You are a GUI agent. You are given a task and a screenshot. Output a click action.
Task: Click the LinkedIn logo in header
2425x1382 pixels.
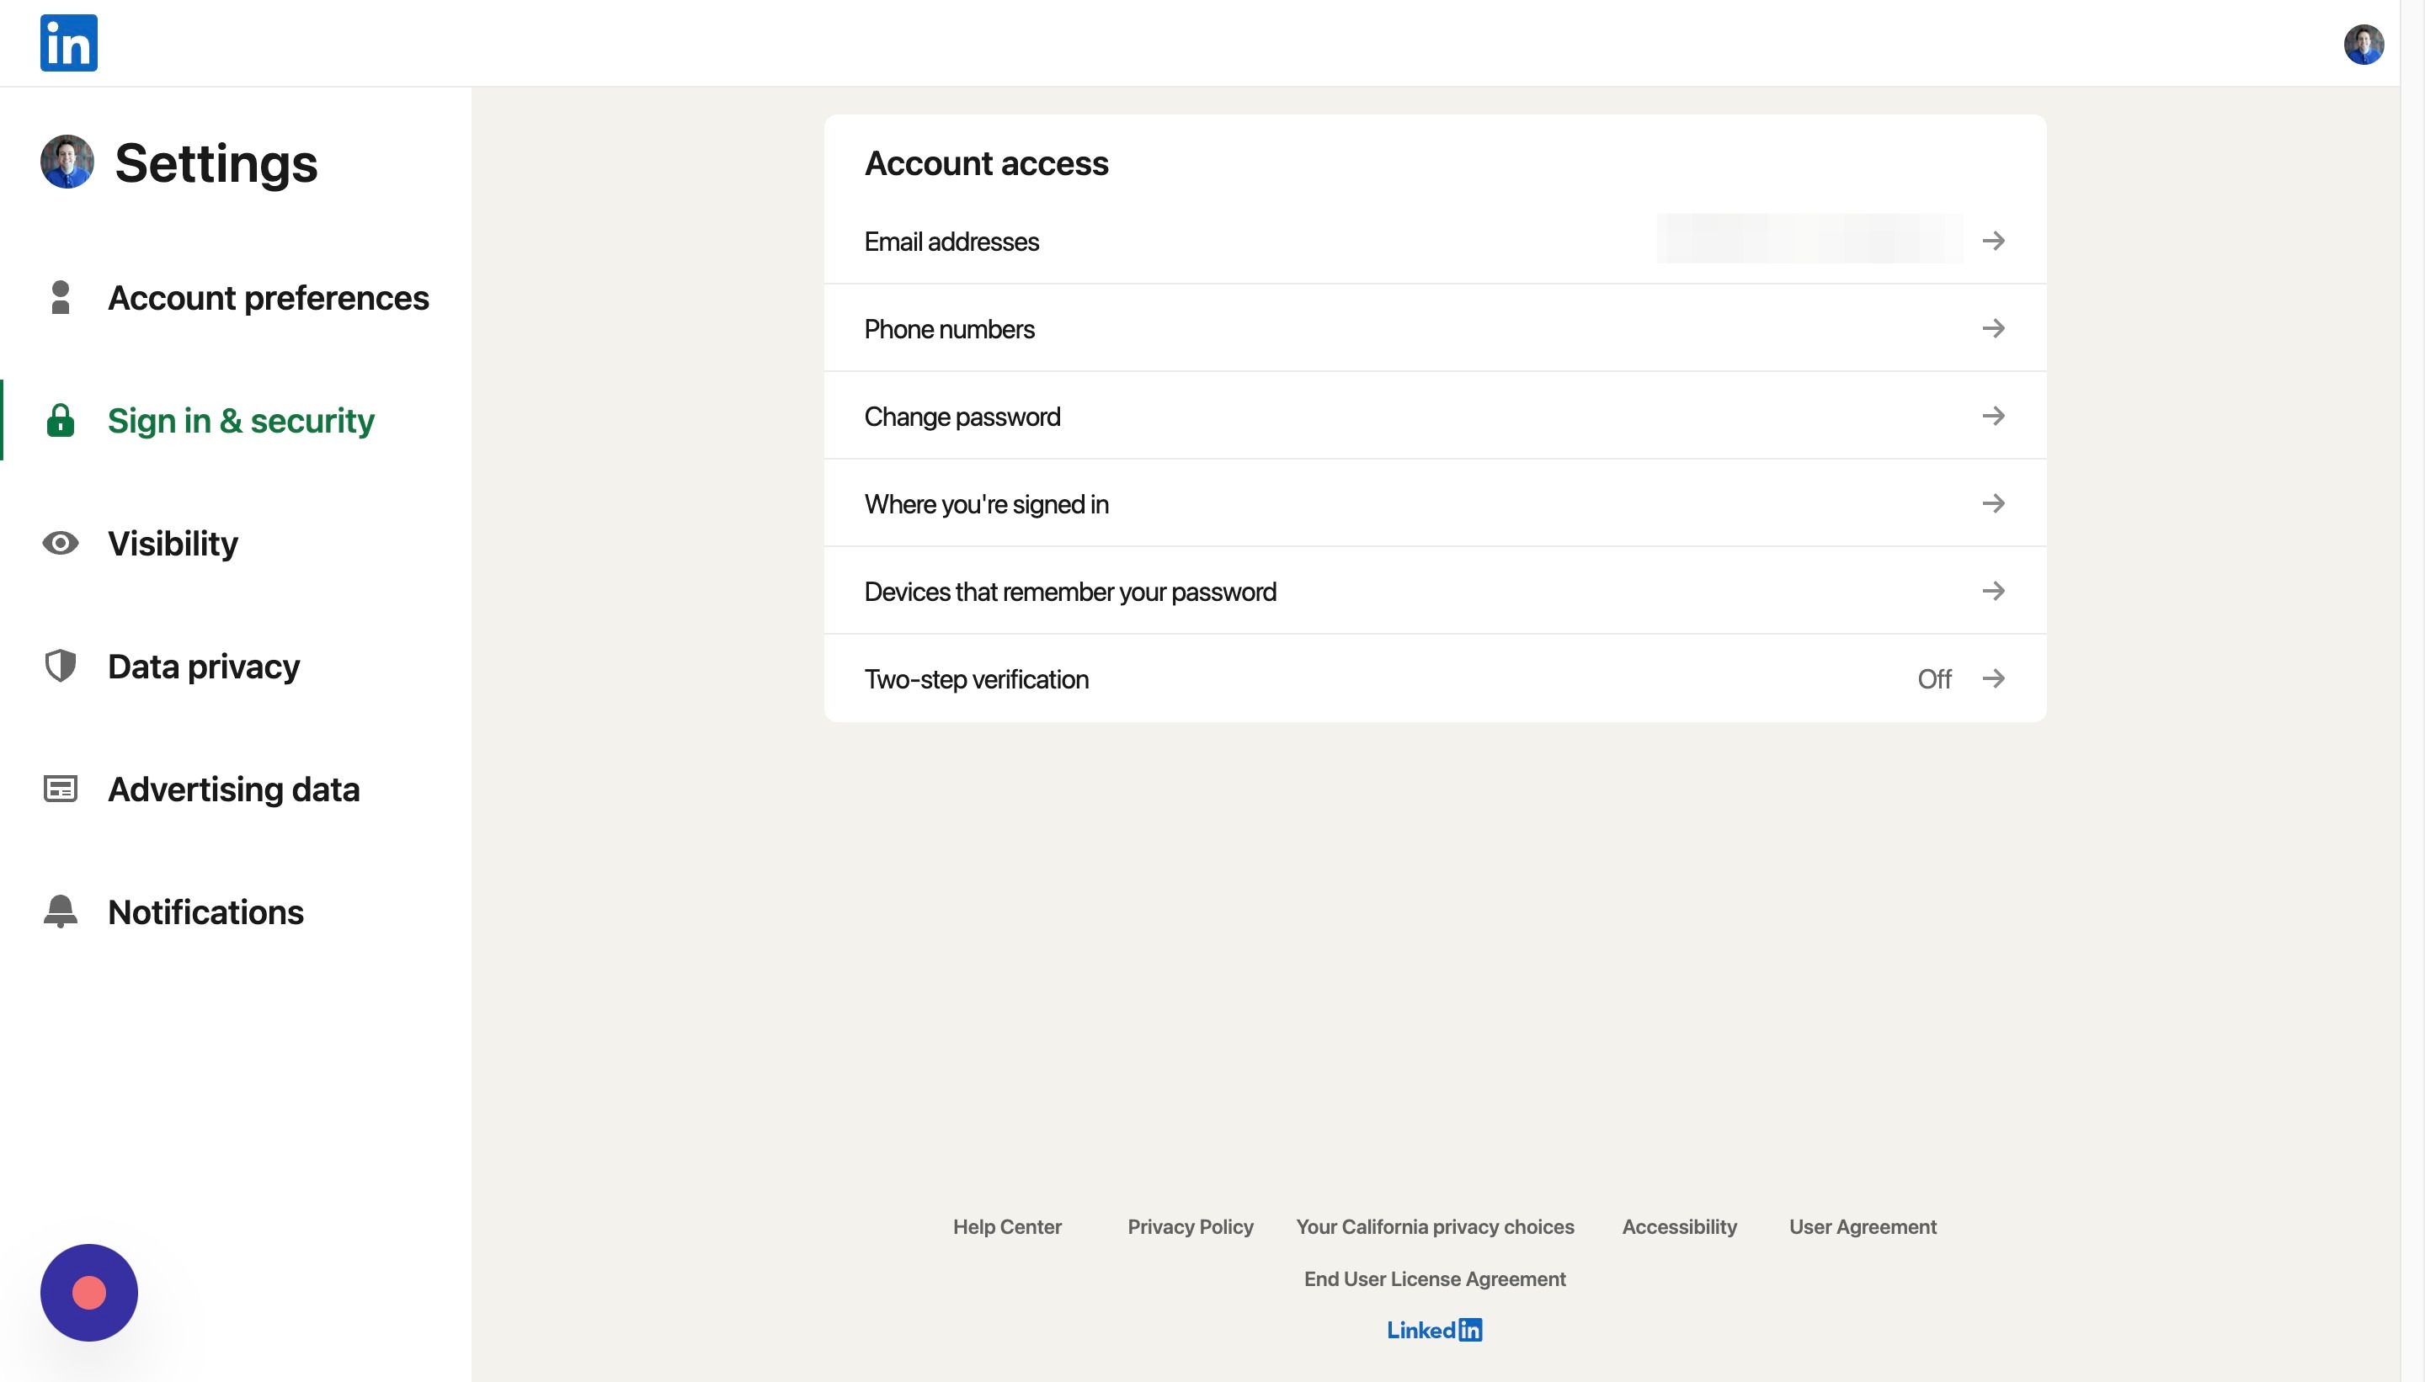click(x=68, y=43)
